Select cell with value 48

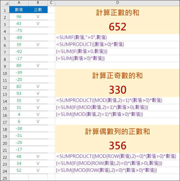19,157
